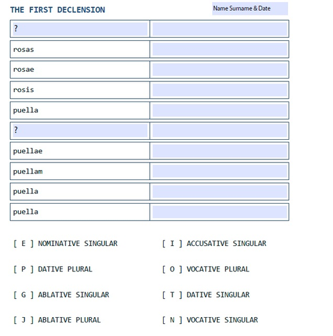Click the NOMINATIVE SINGULAR option labeled E

tap(65, 243)
